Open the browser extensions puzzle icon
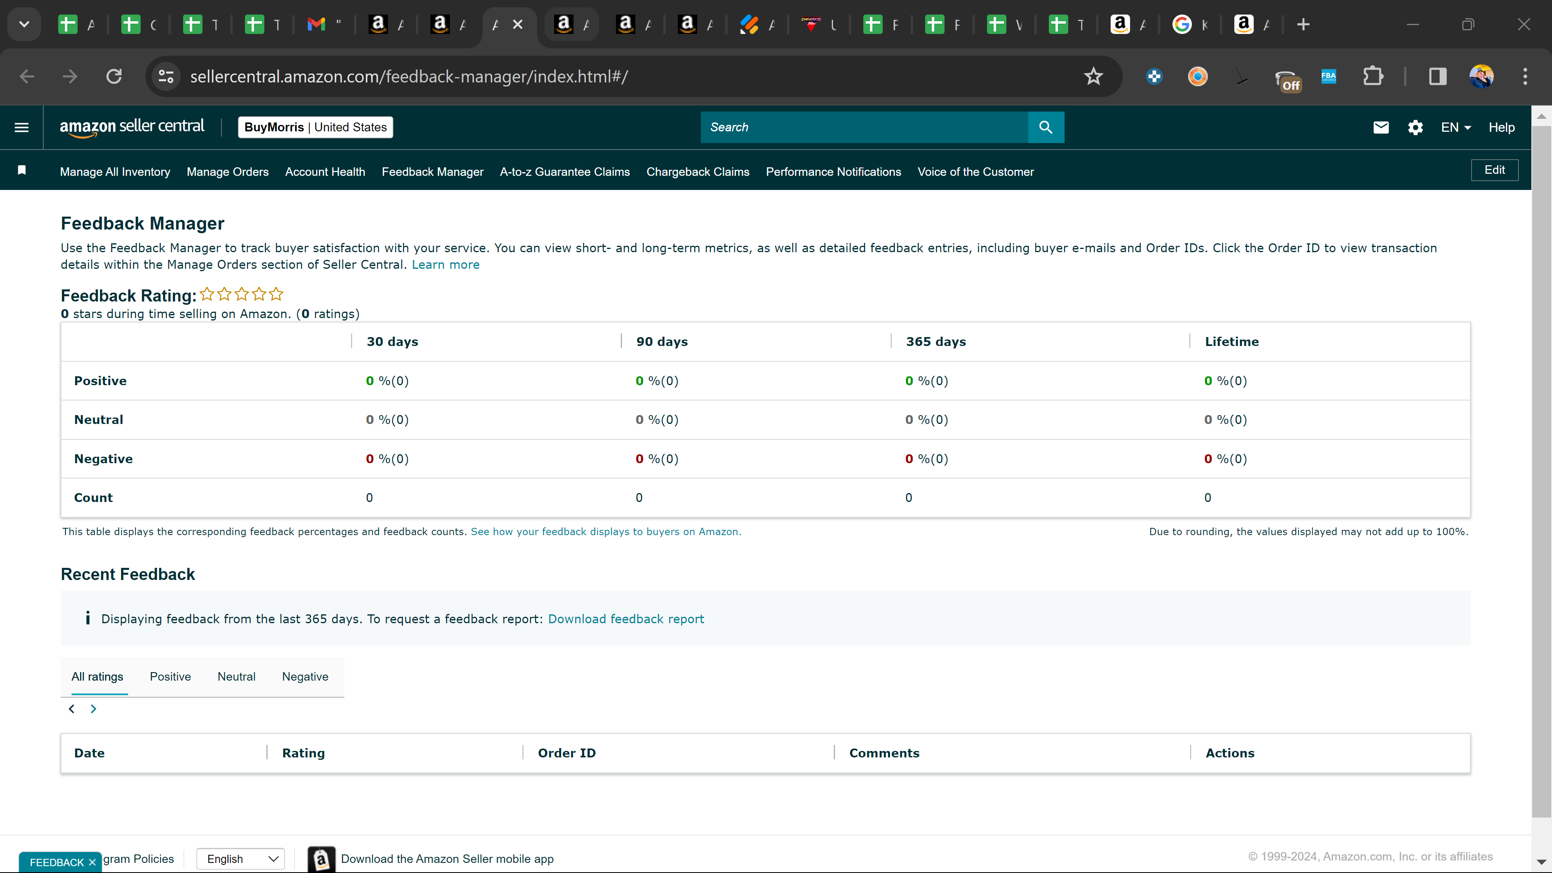 point(1373,76)
